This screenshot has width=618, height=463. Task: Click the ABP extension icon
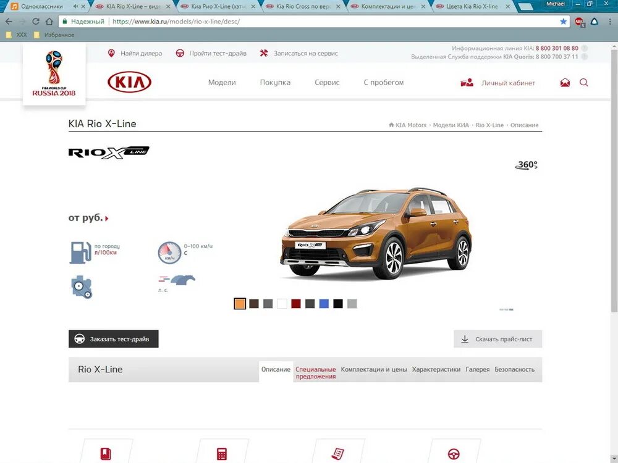[579, 22]
